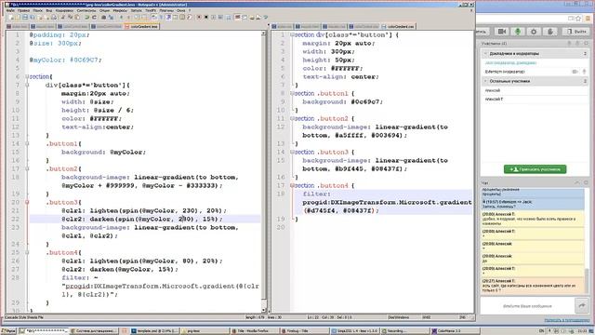Undo the last edit via toolbar icon
The image size is (595, 335).
point(86,17)
